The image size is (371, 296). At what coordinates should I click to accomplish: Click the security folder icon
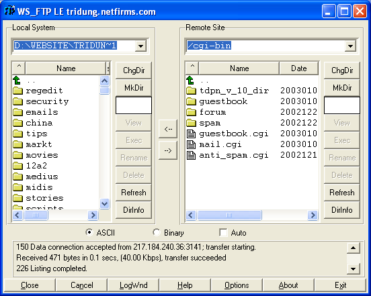click(17, 101)
